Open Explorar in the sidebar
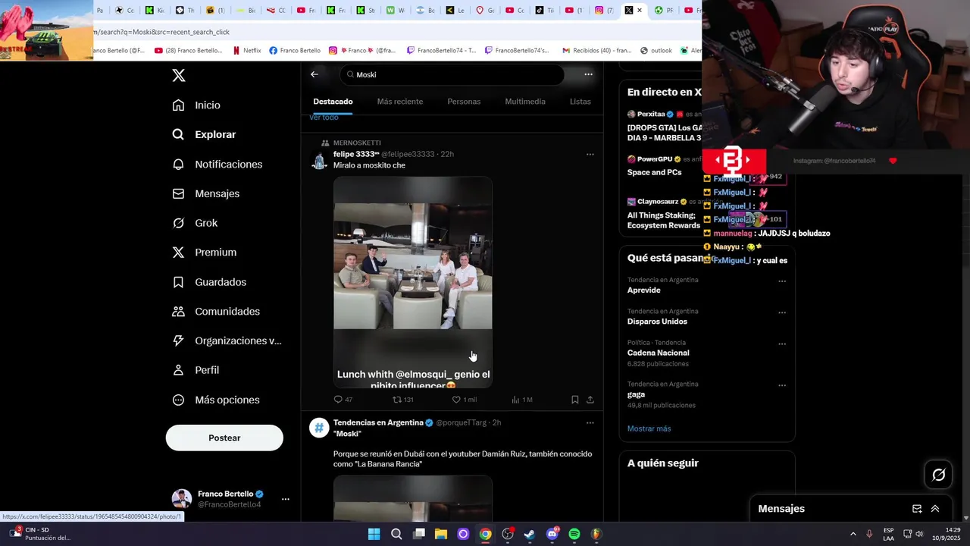 (204, 134)
